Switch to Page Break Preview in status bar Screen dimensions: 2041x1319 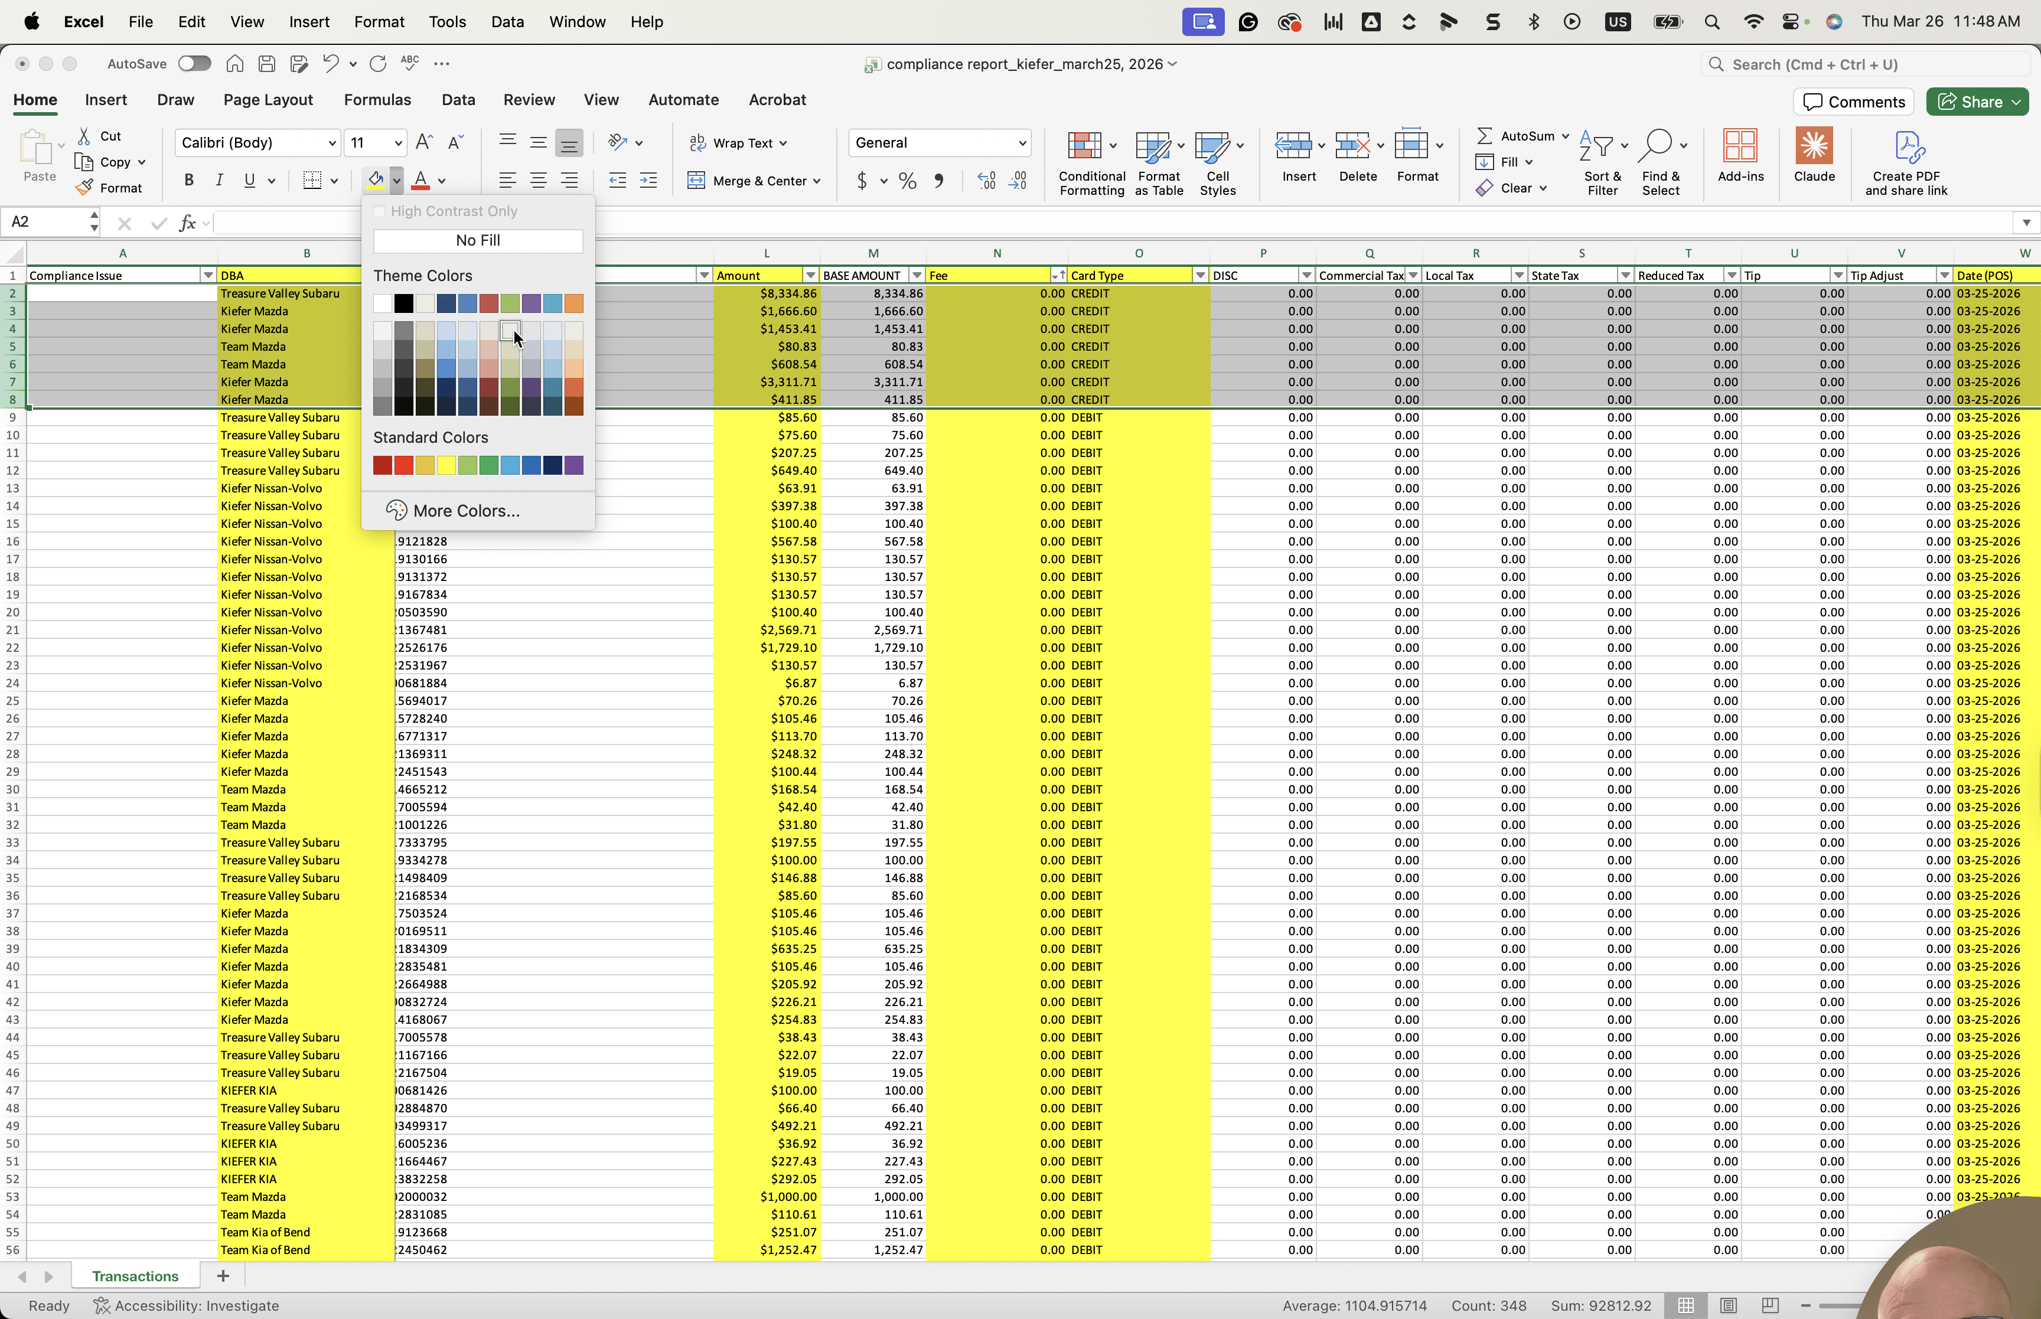click(x=1769, y=1305)
